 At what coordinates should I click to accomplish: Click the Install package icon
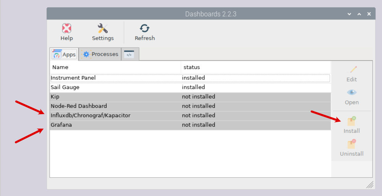point(351,121)
